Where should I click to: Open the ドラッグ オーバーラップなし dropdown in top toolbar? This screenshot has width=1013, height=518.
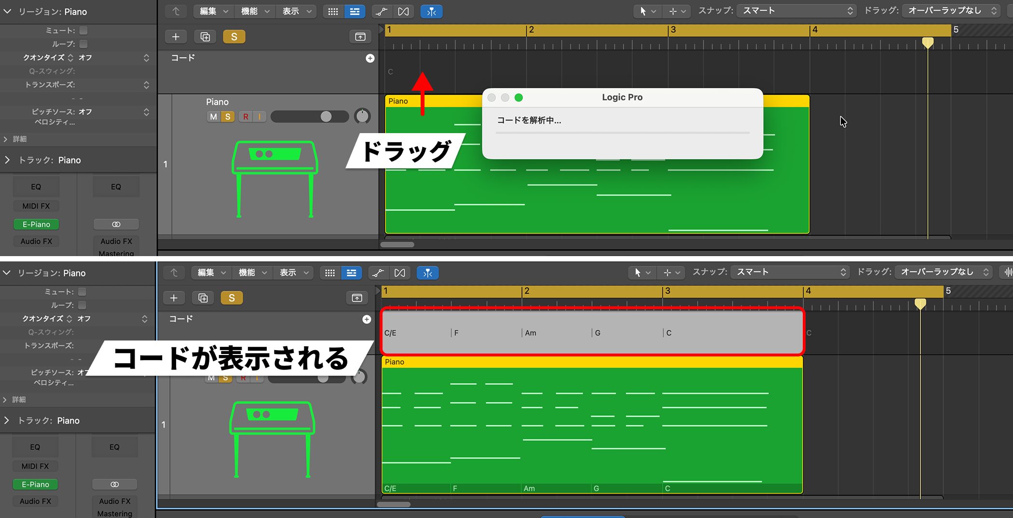pos(951,11)
